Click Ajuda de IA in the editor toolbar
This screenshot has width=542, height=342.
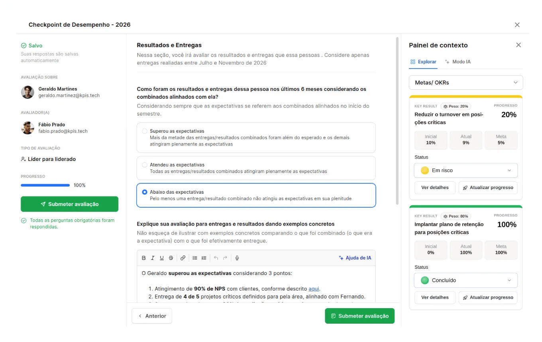(x=355, y=258)
